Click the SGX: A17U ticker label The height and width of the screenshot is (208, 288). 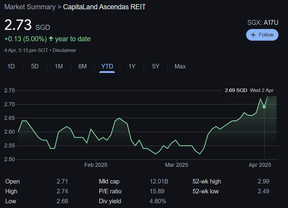click(263, 22)
